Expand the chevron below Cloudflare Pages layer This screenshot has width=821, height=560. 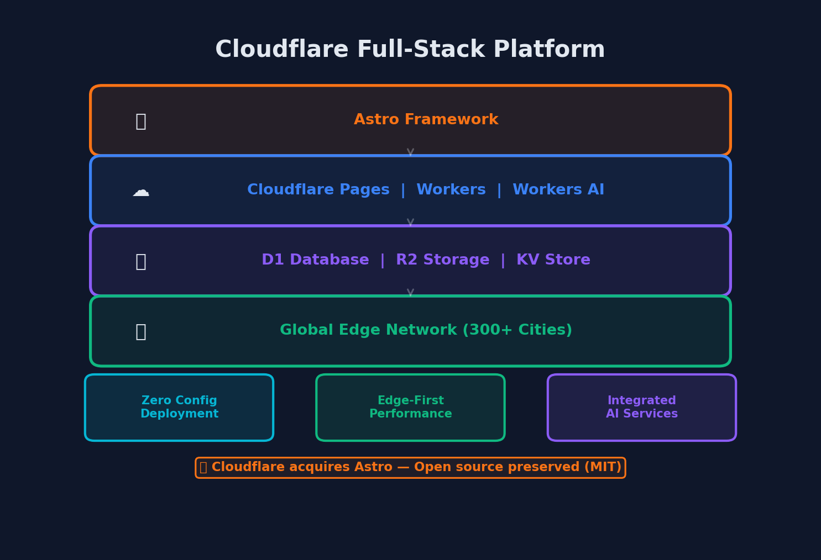point(410,221)
